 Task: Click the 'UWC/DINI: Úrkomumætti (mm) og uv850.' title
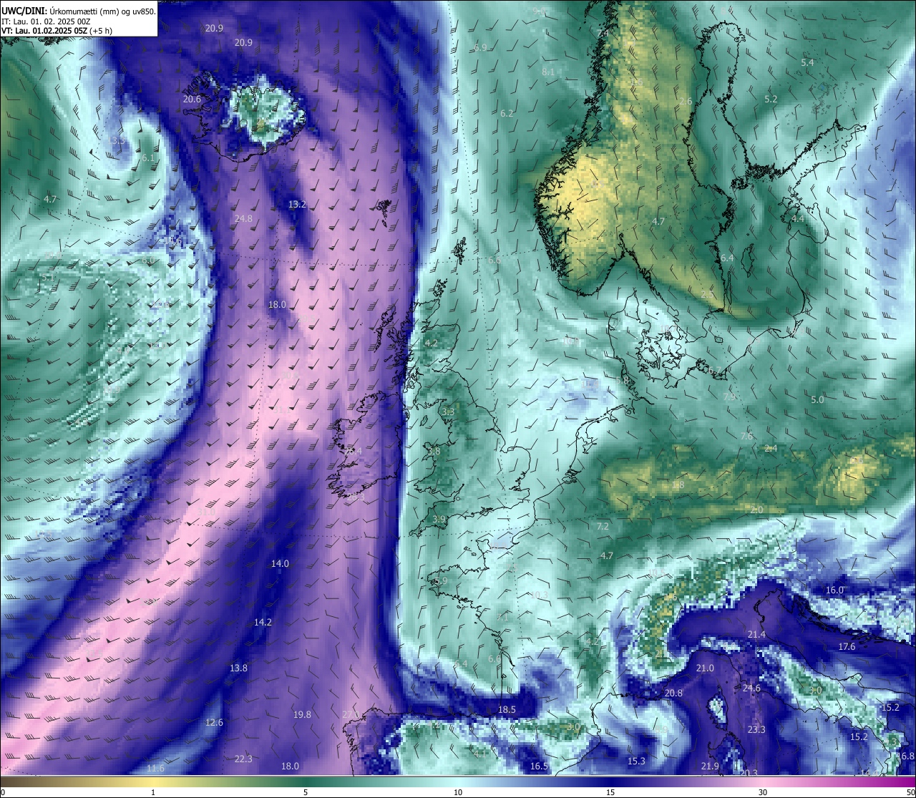(x=78, y=11)
